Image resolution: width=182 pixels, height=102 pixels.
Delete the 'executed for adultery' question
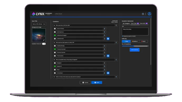point(116,77)
